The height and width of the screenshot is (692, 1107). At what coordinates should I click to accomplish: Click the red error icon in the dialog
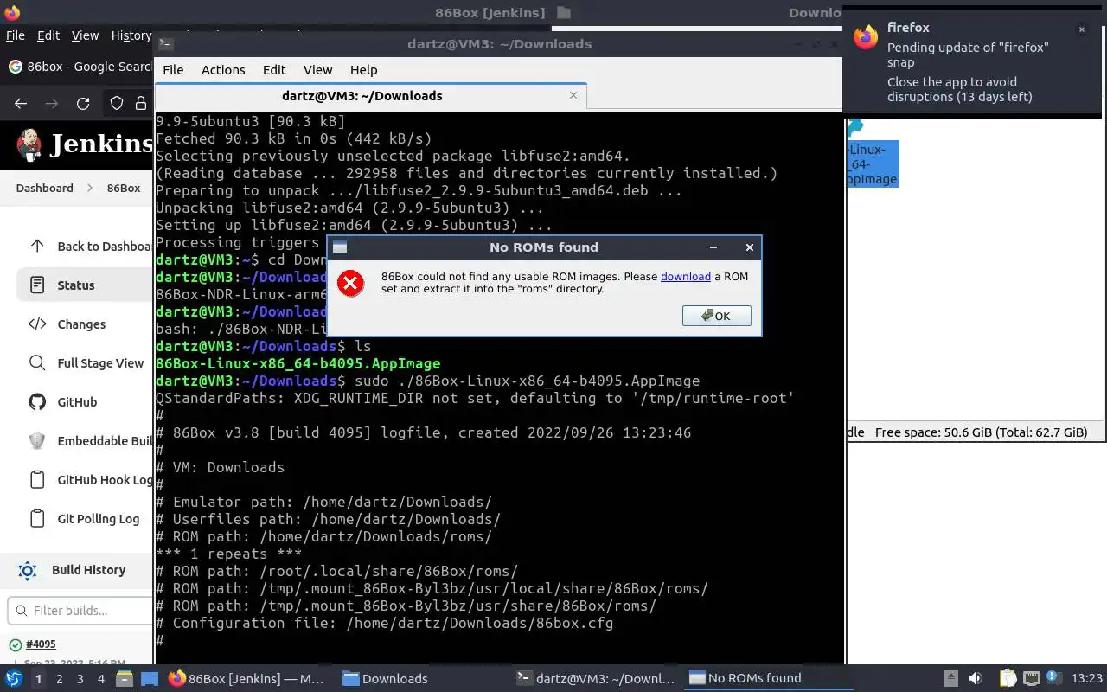[350, 283]
